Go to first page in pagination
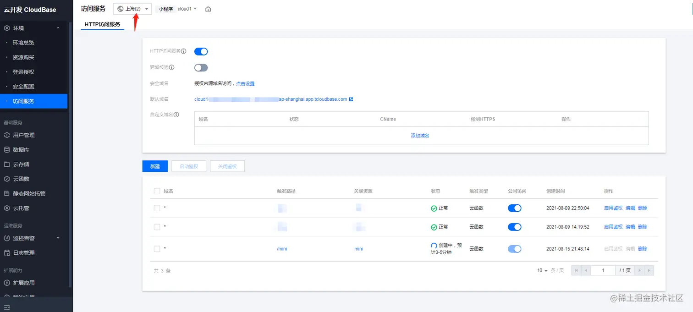This screenshot has height=312, width=693. click(577, 270)
